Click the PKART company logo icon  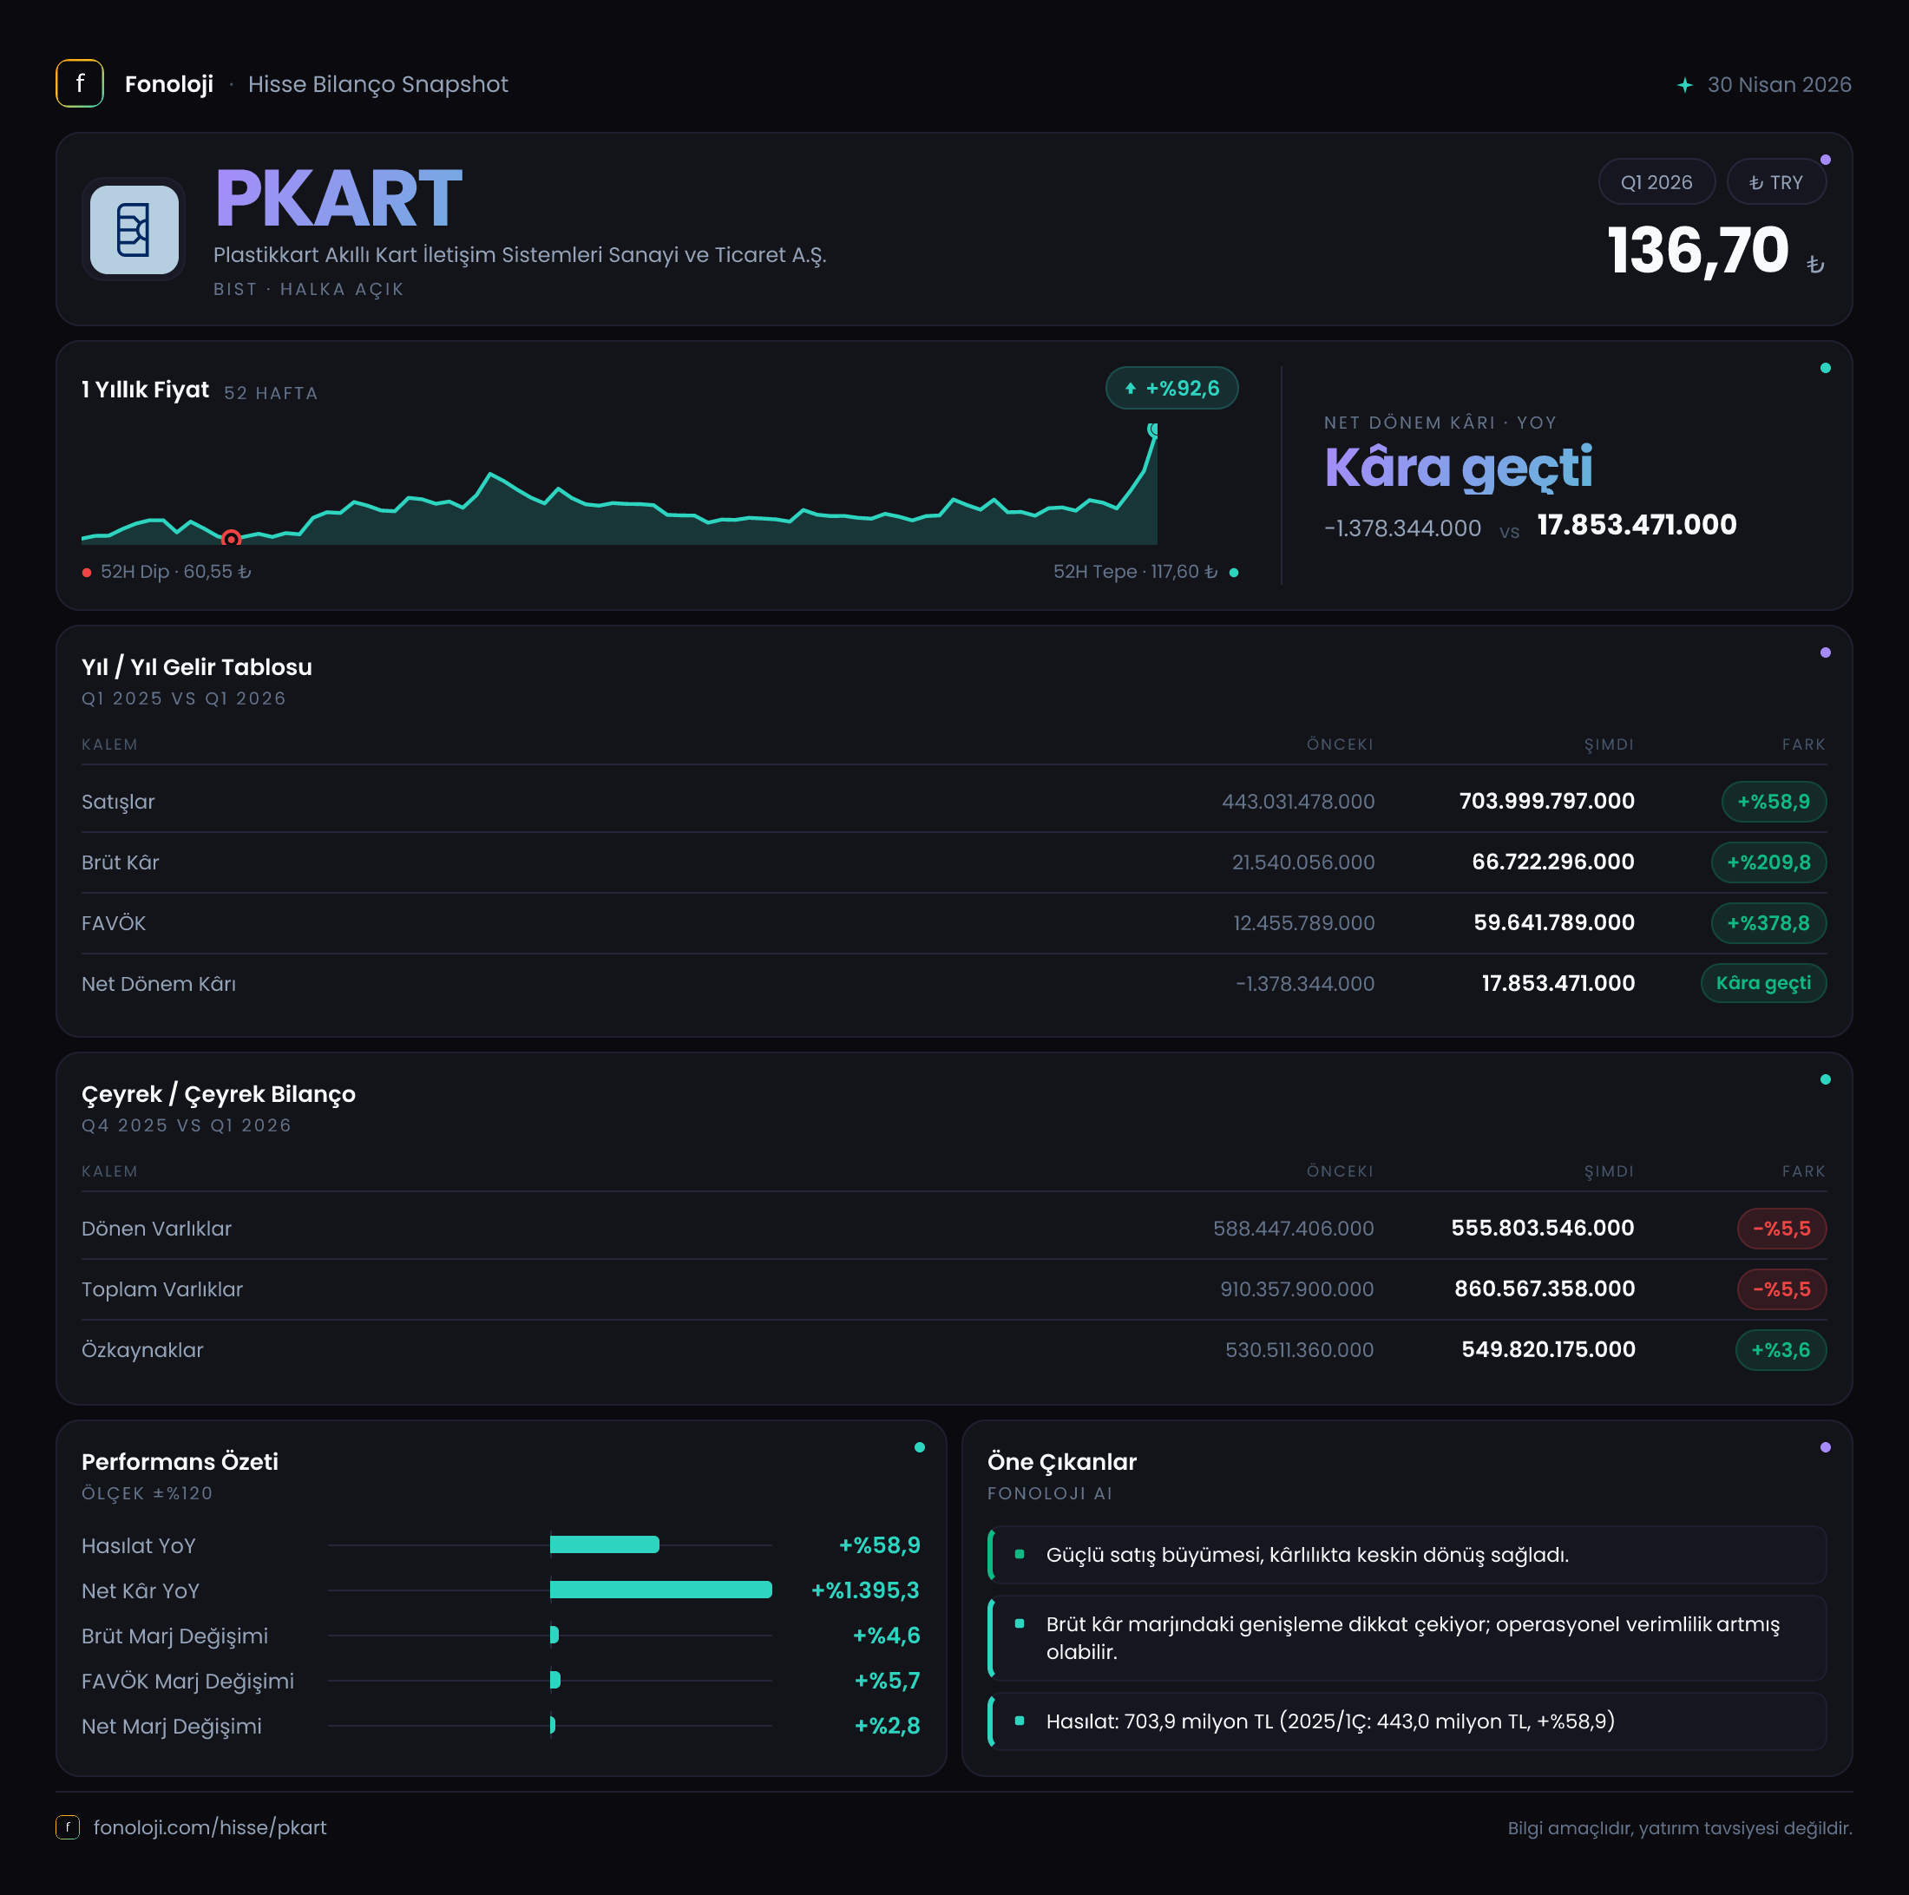point(134,229)
